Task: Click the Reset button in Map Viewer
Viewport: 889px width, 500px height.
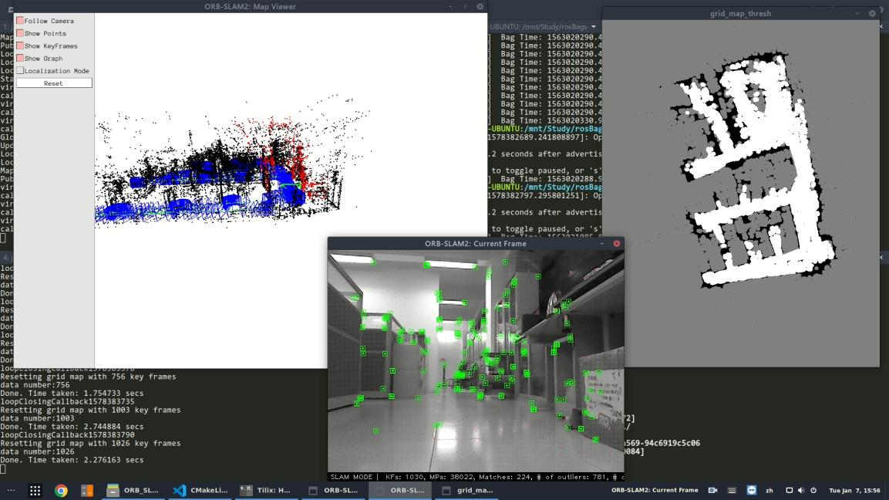Action: pos(54,83)
